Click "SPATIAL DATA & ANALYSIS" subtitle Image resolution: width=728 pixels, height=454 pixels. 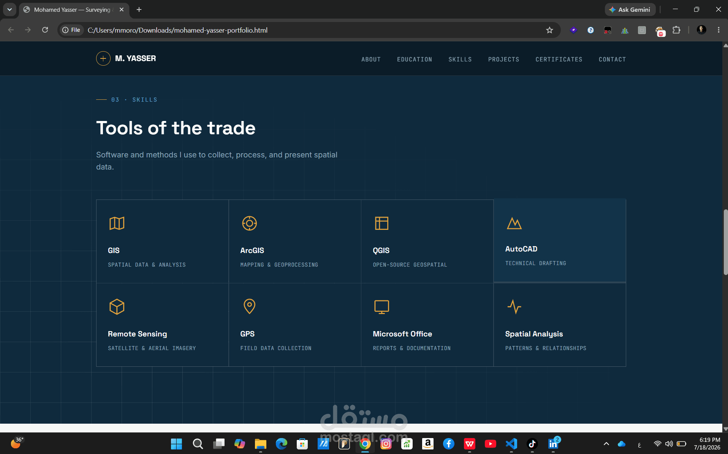coord(147,265)
